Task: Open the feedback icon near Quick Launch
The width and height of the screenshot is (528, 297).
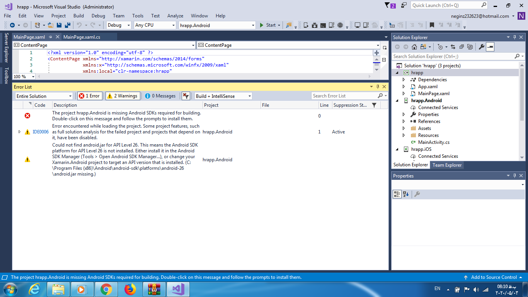Action: (x=404, y=5)
